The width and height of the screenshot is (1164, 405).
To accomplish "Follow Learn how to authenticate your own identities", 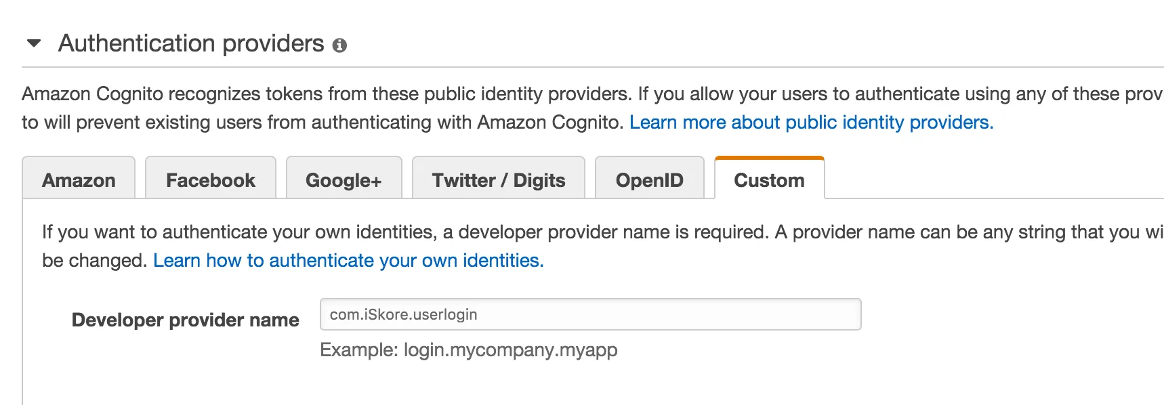I will (x=348, y=261).
